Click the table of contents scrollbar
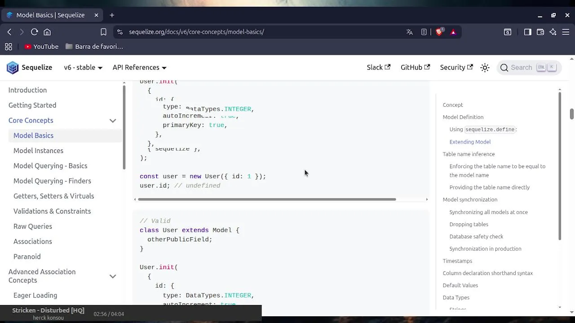575x323 pixels. pos(559,166)
